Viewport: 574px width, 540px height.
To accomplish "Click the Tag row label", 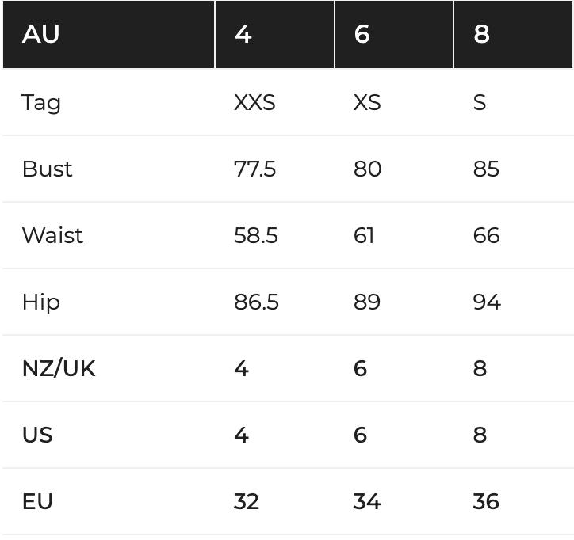I will pos(41,103).
